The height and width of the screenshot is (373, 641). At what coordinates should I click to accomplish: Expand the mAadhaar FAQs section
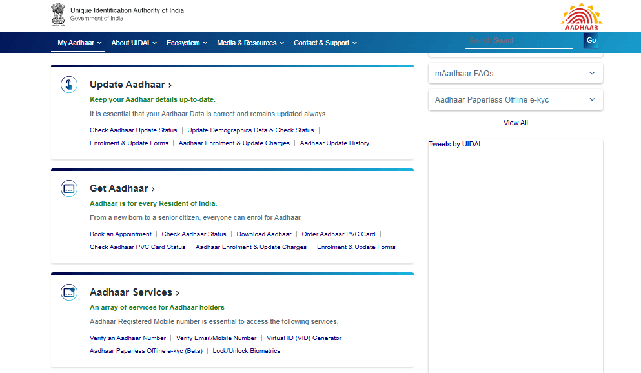coord(516,74)
